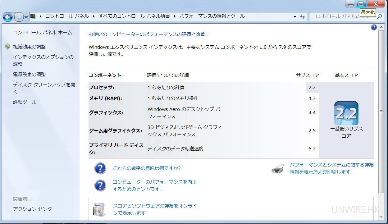Open 電源設定の調整 link
The height and width of the screenshot is (224, 388).
coord(29,75)
